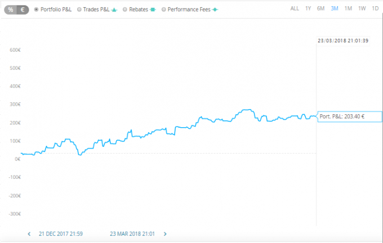This screenshot has height=243, width=383.
Task: Go to next period with right chevron
Action: [x=165, y=234]
